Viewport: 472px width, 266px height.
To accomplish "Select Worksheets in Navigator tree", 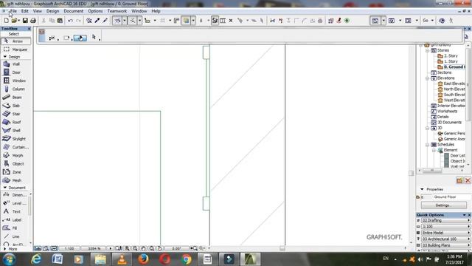I will point(448,112).
